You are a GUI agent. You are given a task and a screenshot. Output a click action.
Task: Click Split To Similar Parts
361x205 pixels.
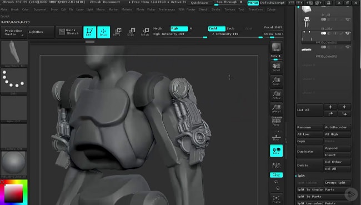pyautogui.click(x=324, y=189)
